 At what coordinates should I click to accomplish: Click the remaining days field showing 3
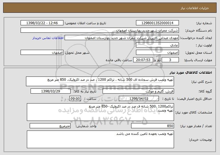[x=170, y=60]
